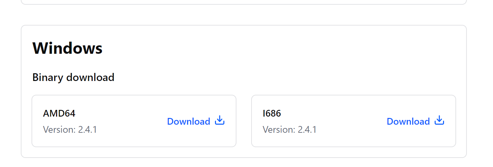
Task: Click the 2.4.1 number in AMD64 card
Action: pos(88,130)
